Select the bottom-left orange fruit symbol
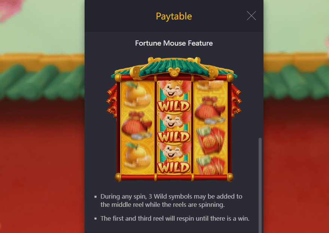Screen dimensions: 329x233 137,155
